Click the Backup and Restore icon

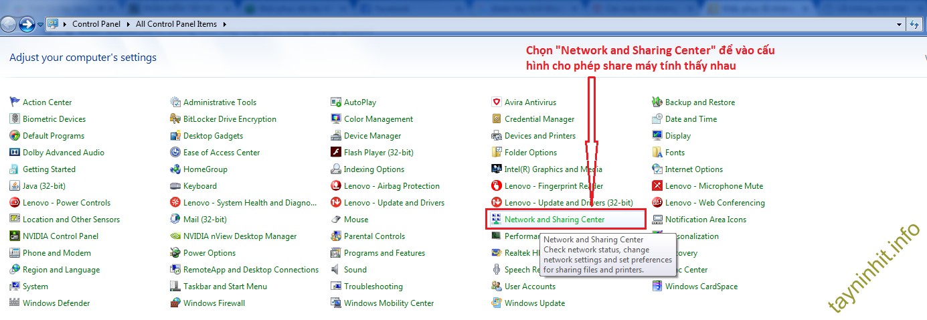click(x=657, y=102)
